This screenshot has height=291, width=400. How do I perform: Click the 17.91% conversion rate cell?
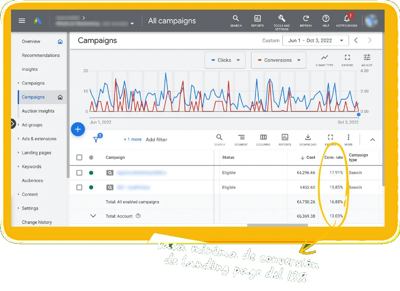coord(336,173)
